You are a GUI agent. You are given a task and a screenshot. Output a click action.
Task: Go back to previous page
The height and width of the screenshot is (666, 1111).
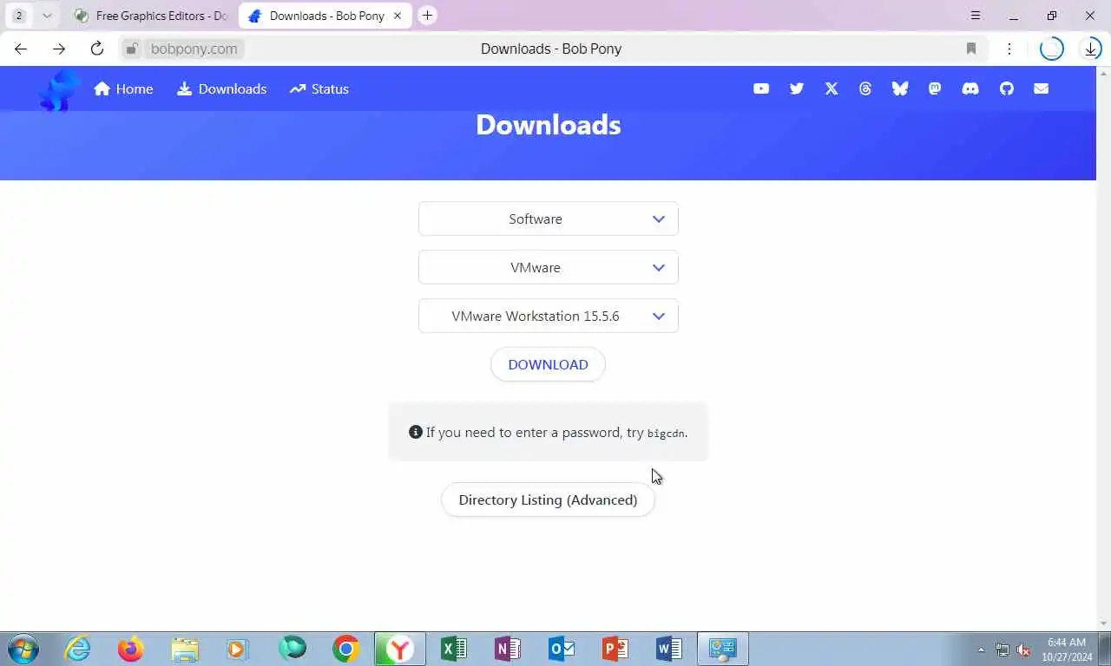click(21, 49)
